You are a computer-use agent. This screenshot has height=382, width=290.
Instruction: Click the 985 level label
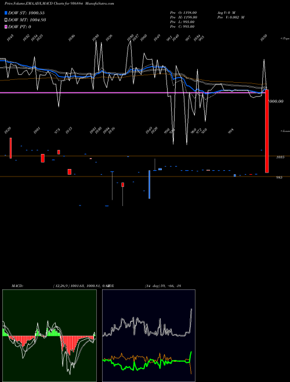279,178
